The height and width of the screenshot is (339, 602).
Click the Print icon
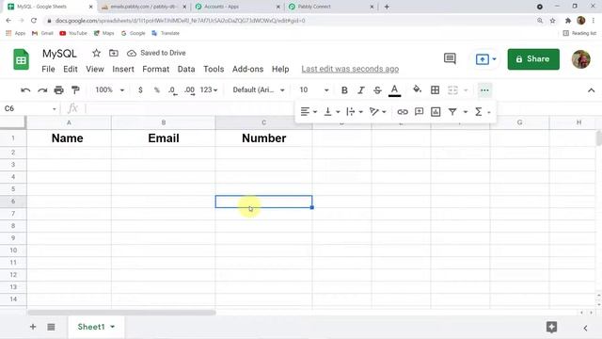(x=58, y=90)
